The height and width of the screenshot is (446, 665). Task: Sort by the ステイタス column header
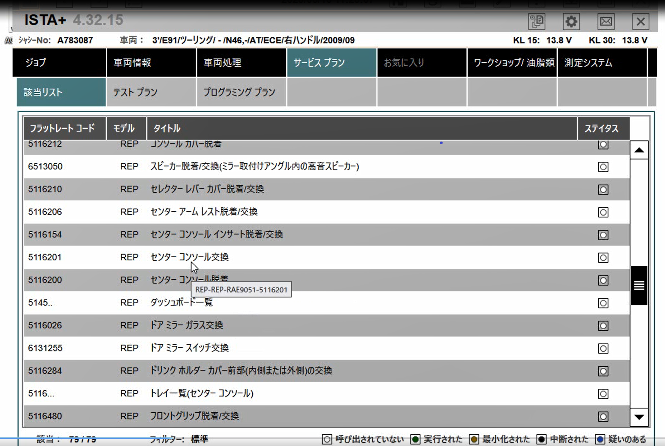coord(604,128)
